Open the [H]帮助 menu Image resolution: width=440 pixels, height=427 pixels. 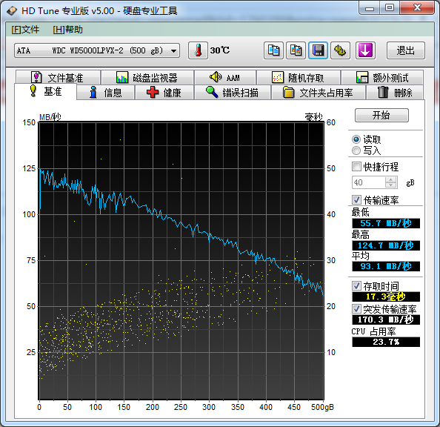67,30
